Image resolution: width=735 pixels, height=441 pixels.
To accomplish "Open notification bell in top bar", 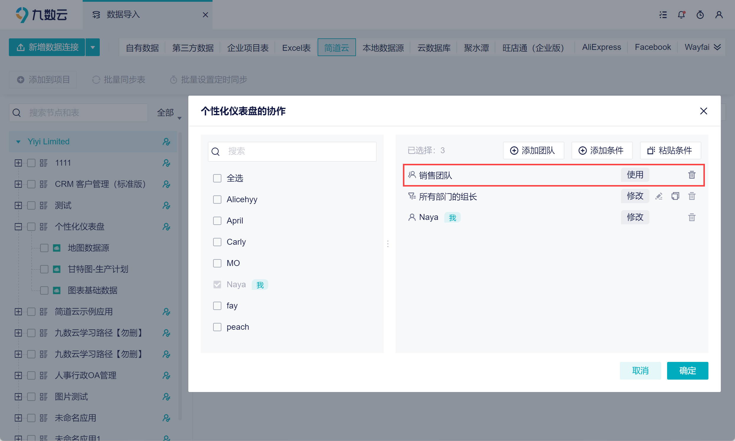I will (681, 14).
